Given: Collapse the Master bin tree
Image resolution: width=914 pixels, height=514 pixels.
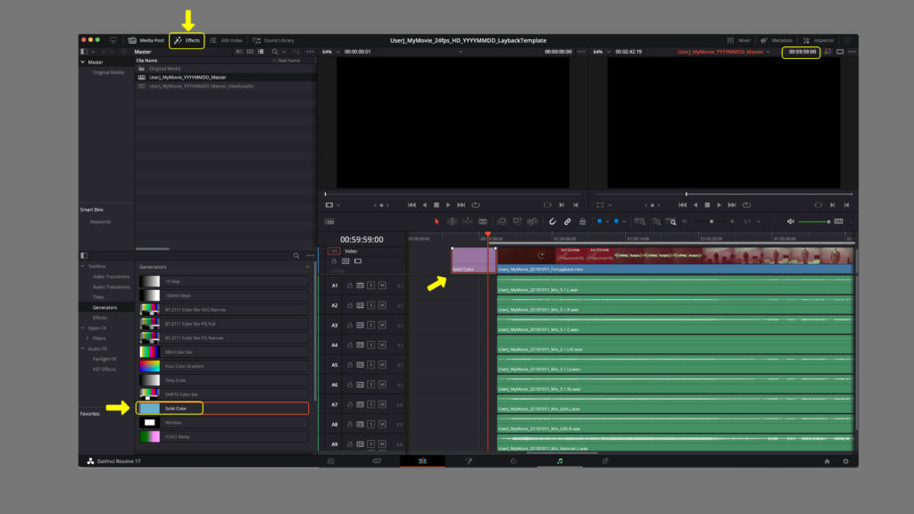Looking at the screenshot, I should tap(83, 62).
